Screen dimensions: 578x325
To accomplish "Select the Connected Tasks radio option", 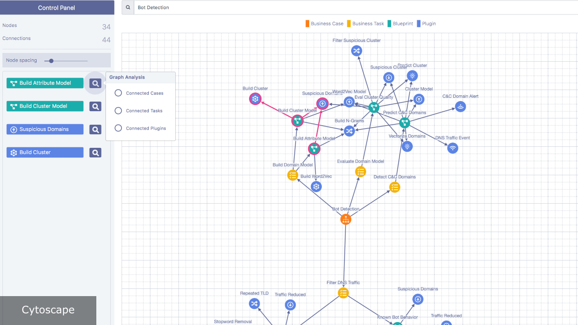I will coord(118,111).
